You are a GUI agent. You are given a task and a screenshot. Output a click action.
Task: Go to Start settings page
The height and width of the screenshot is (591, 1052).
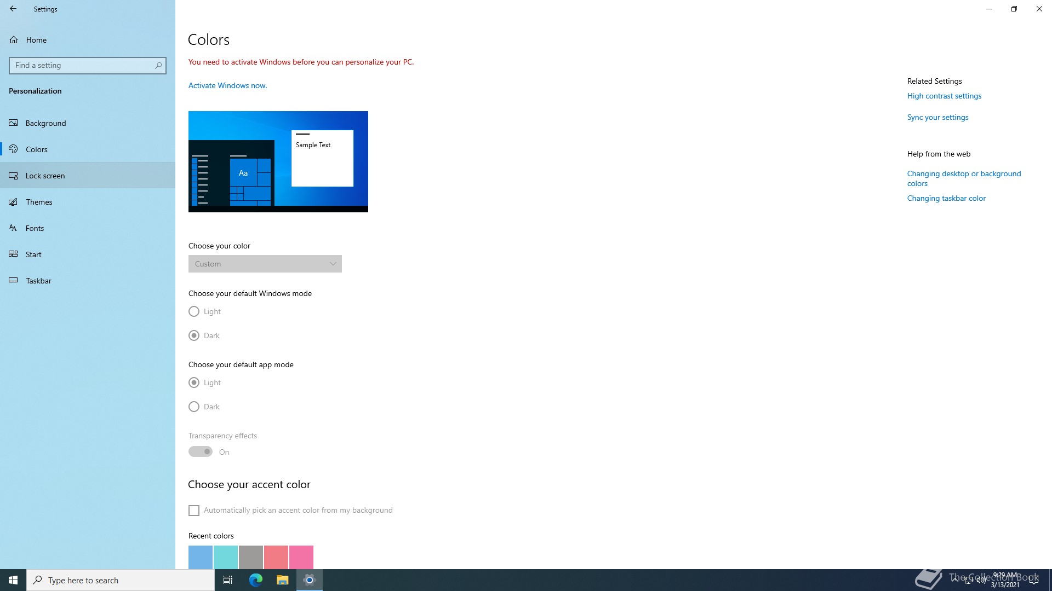[x=88, y=254]
